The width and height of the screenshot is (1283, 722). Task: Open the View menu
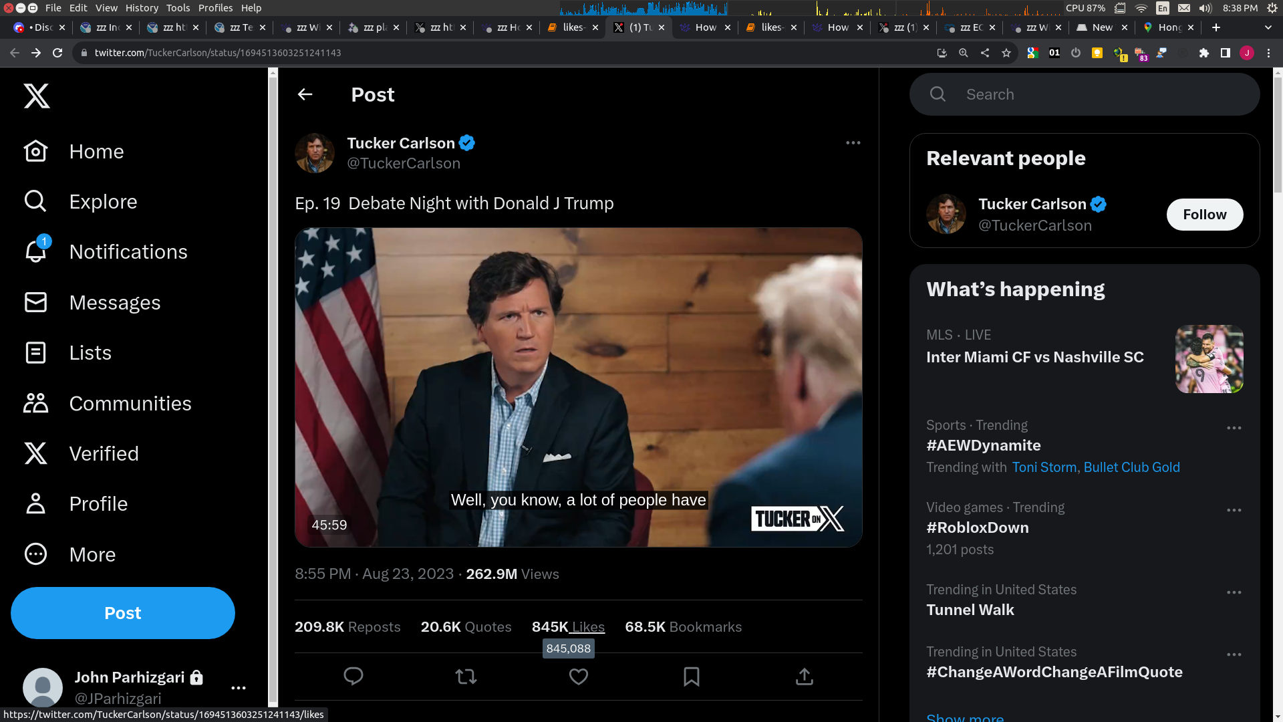click(x=106, y=8)
